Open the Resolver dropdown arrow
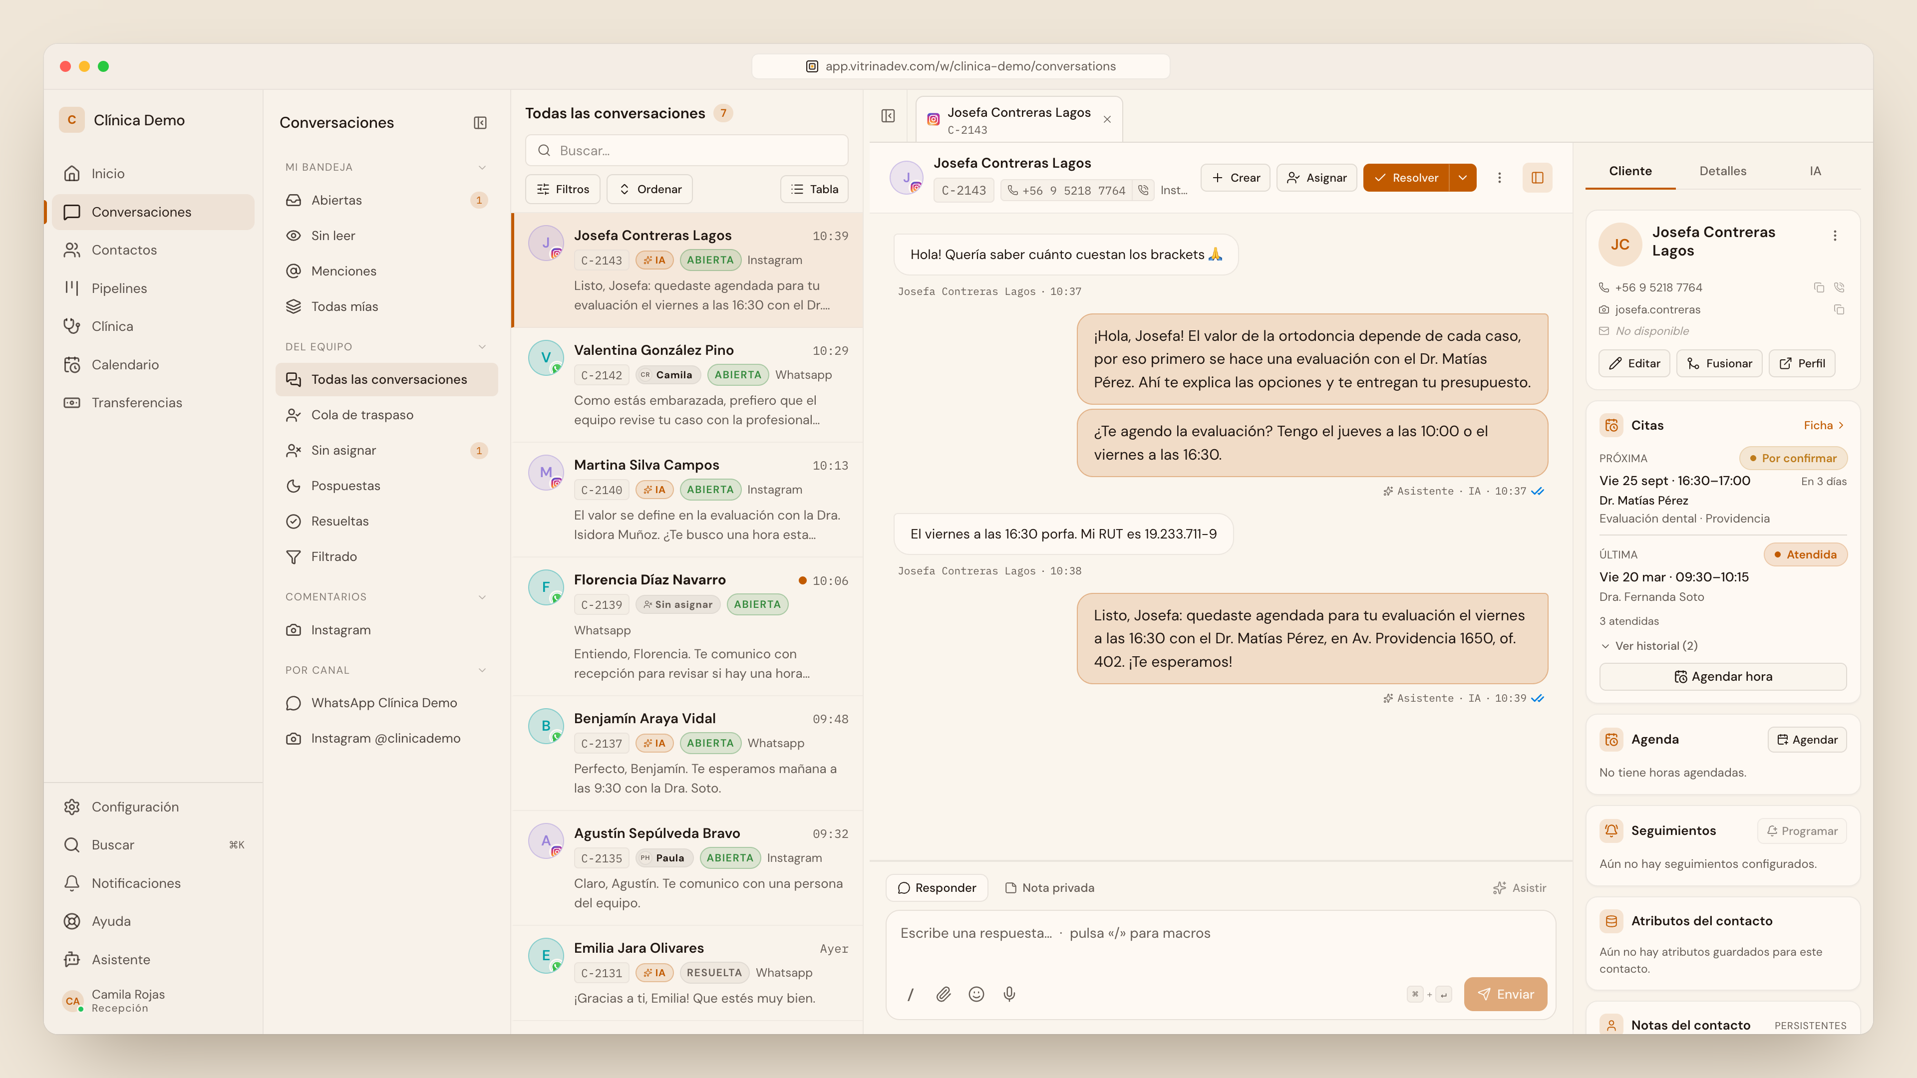The image size is (1917, 1078). [1463, 178]
